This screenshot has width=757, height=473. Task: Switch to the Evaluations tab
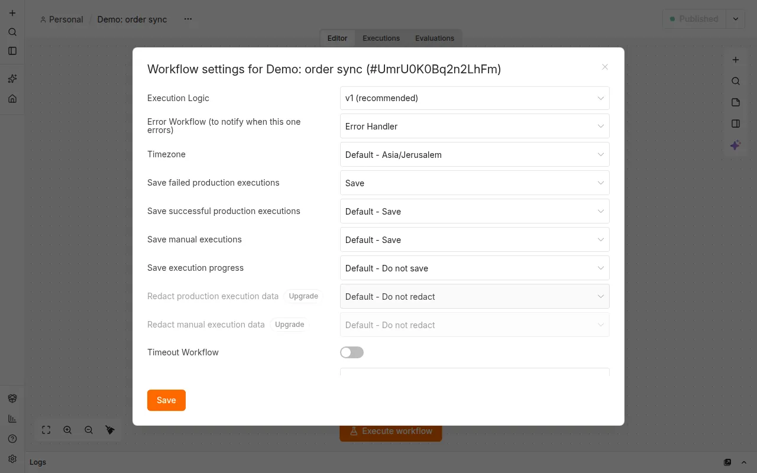point(435,38)
